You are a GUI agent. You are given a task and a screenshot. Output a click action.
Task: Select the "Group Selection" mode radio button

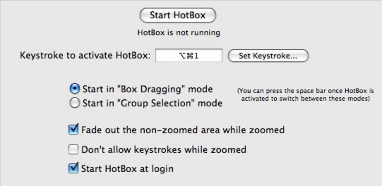click(75, 103)
